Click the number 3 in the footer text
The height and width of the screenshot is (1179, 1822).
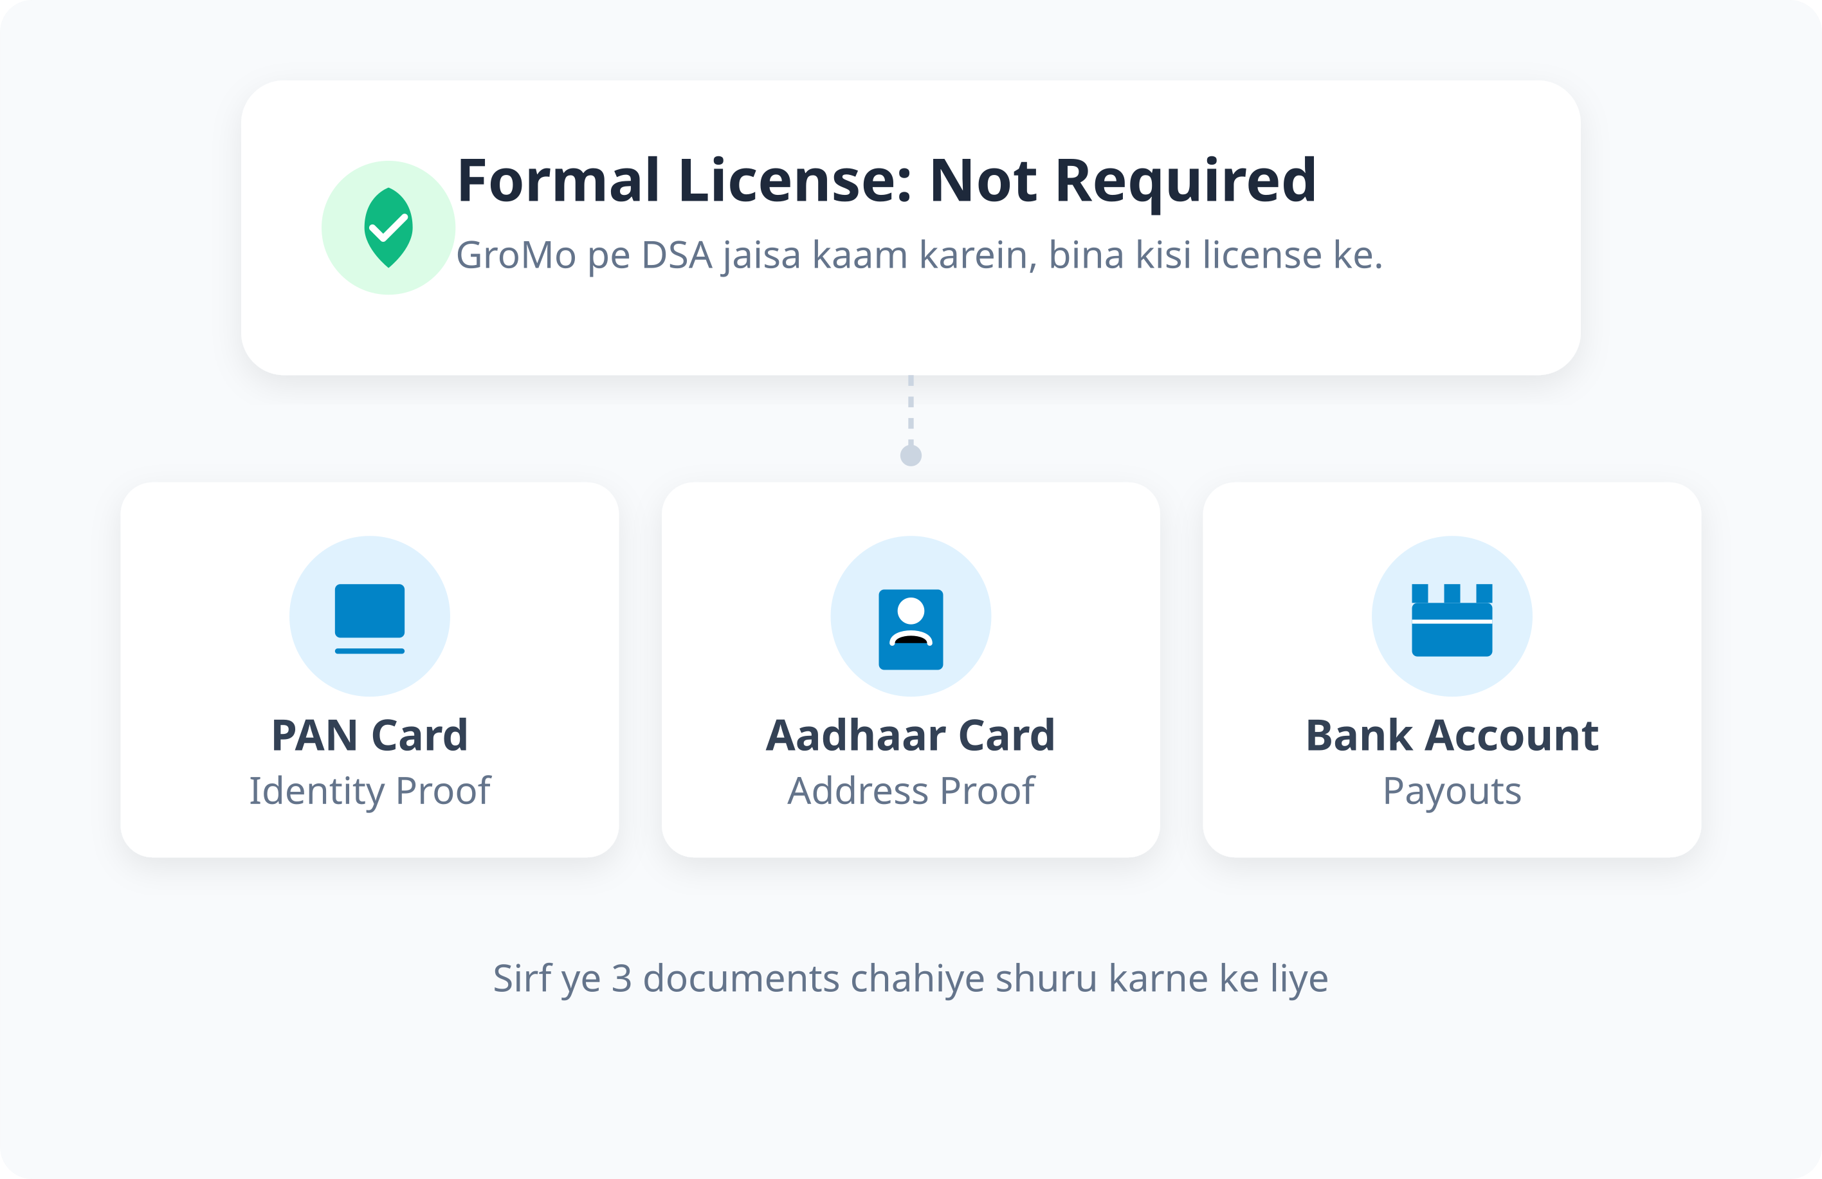[x=622, y=978]
